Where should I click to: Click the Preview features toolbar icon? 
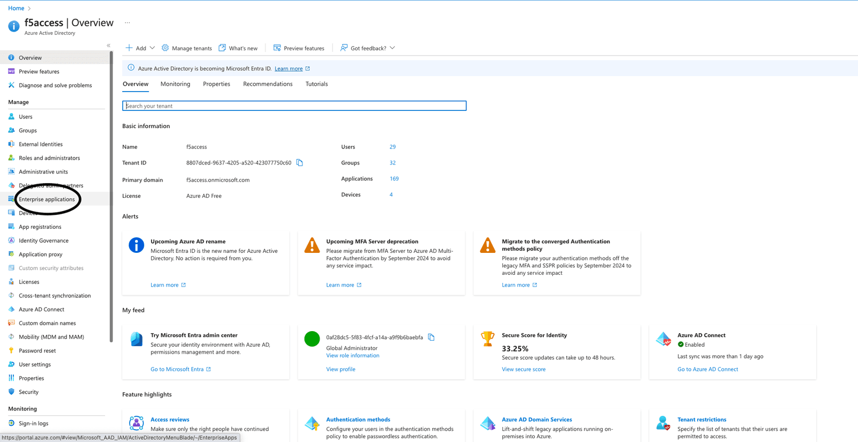click(x=277, y=48)
